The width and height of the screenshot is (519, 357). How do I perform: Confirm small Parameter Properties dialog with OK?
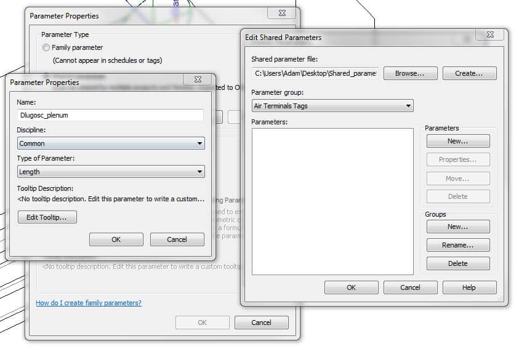[116, 239]
